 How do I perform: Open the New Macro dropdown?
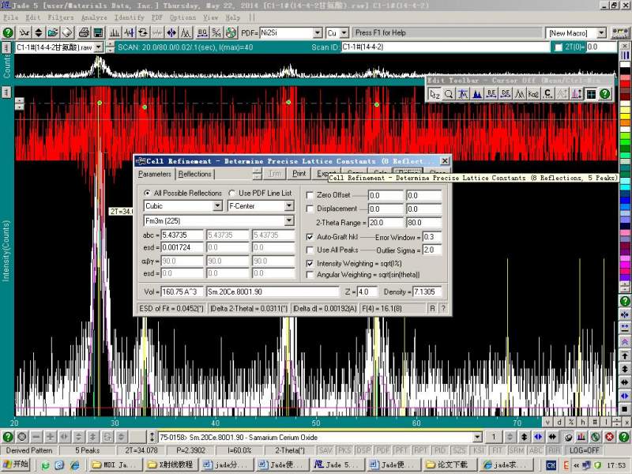[x=601, y=33]
